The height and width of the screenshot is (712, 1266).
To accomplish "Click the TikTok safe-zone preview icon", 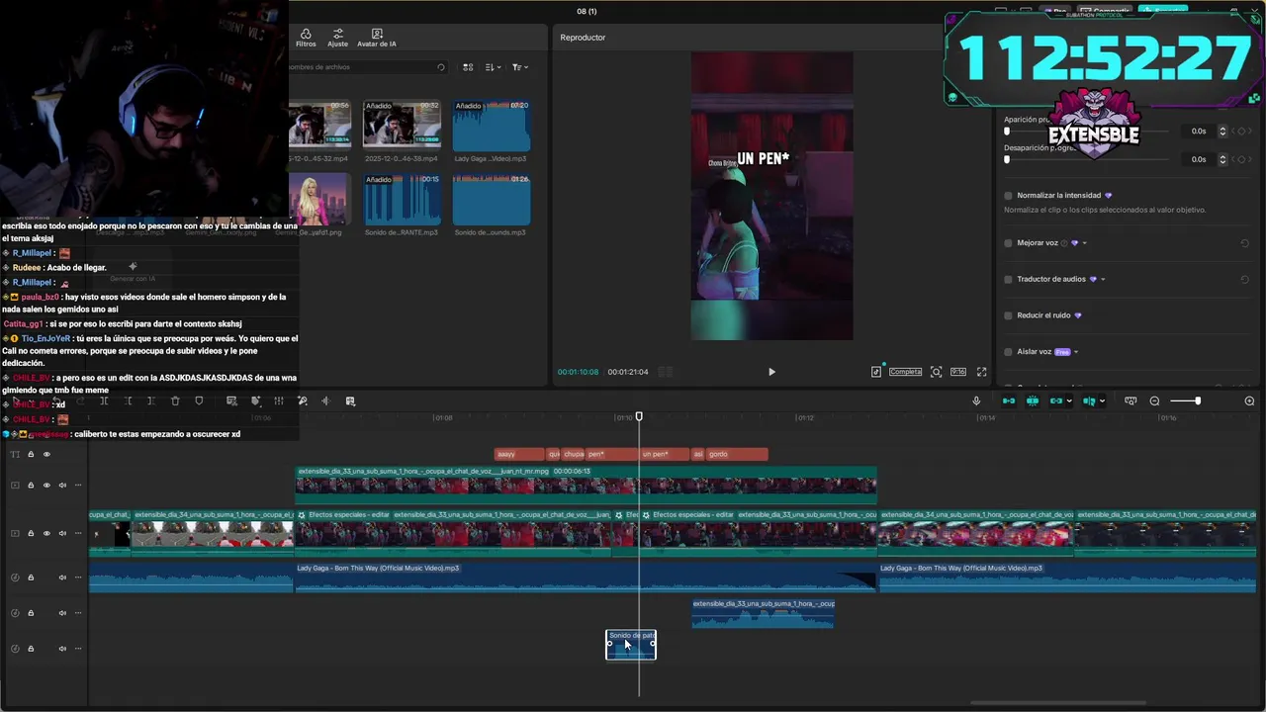I will click(x=876, y=372).
